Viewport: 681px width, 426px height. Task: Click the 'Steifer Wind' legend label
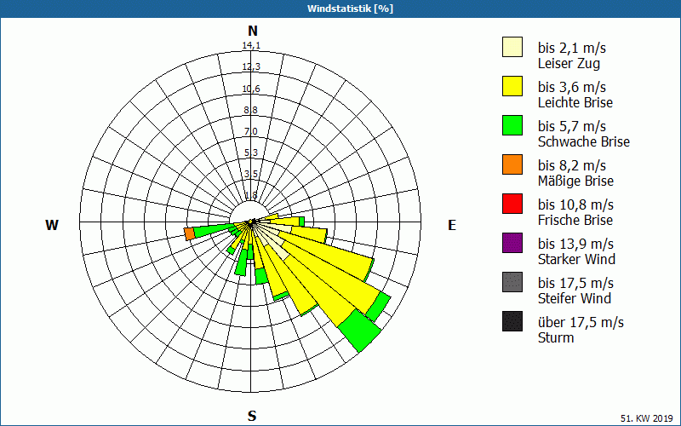coord(575,298)
